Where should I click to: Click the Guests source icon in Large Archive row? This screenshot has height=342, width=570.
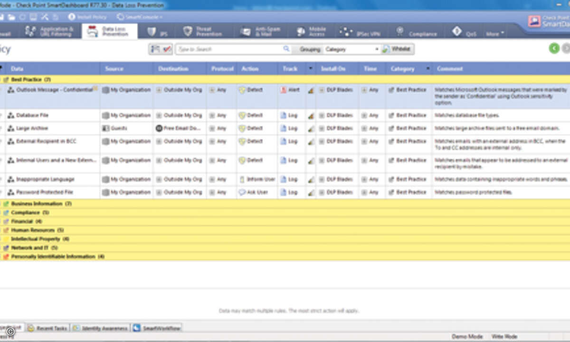[105, 128]
